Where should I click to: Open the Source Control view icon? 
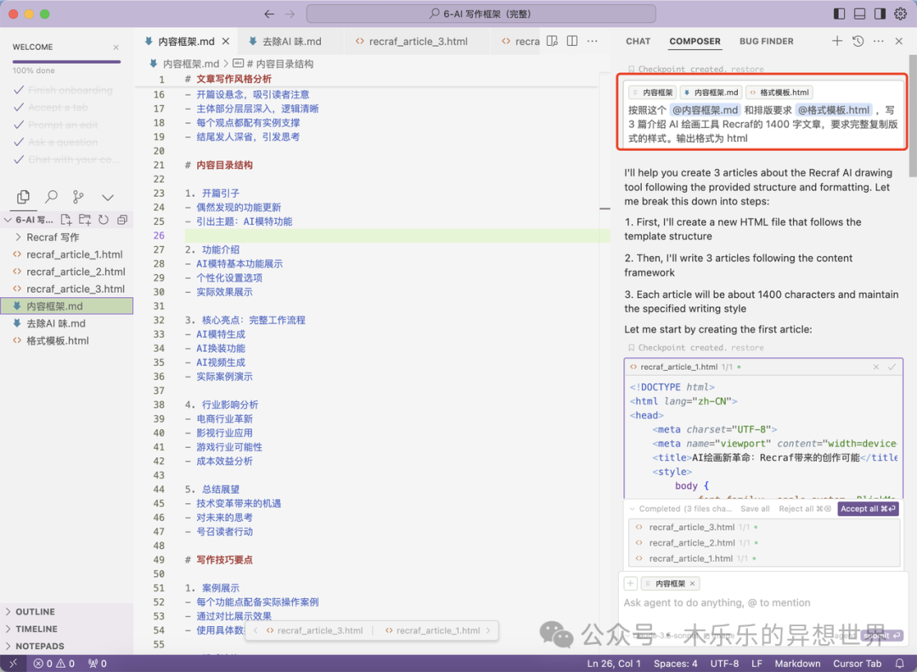click(x=78, y=197)
